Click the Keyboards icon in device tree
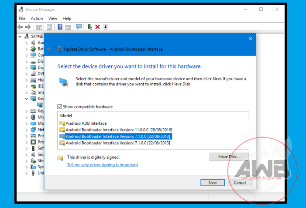 click(33, 111)
